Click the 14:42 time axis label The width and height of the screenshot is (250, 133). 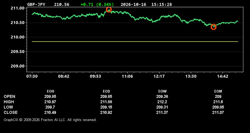click(x=223, y=76)
